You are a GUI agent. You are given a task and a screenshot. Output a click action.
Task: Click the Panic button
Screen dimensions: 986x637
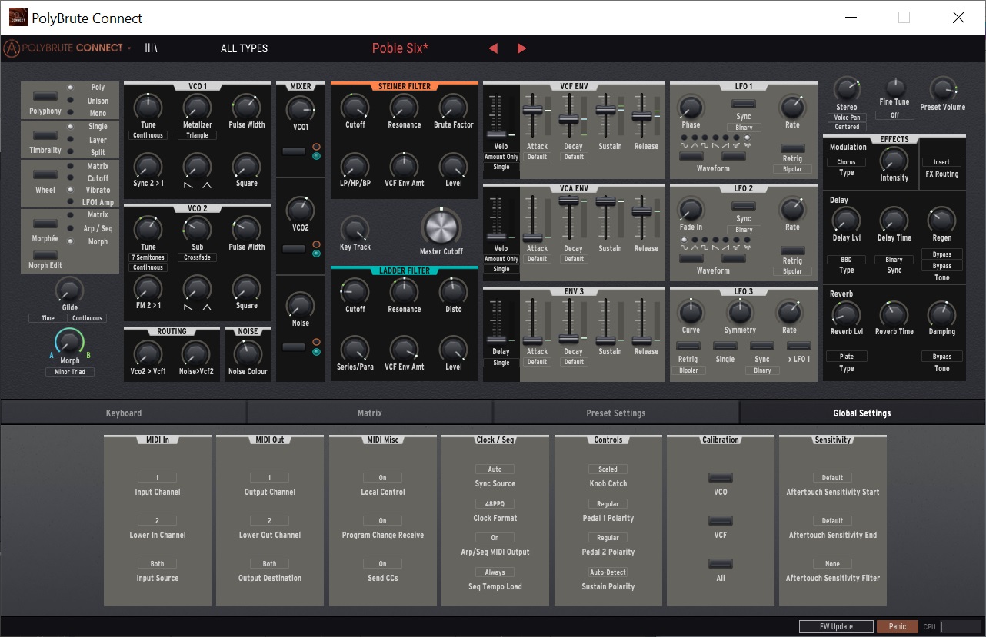(897, 626)
